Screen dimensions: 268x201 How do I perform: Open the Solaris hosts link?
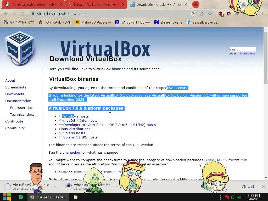[x=74, y=133]
